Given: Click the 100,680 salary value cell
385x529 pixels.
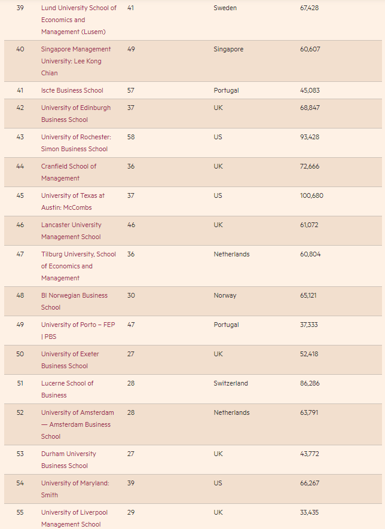Looking at the screenshot, I should tap(311, 195).
